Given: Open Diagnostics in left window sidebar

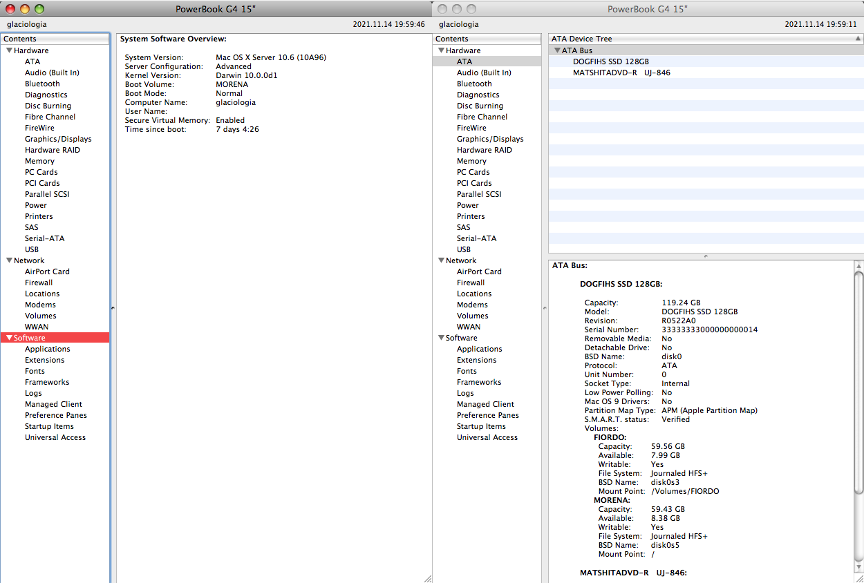Looking at the screenshot, I should tap(46, 95).
